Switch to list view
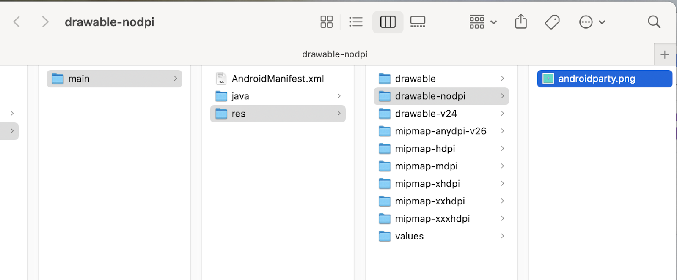 coord(356,22)
